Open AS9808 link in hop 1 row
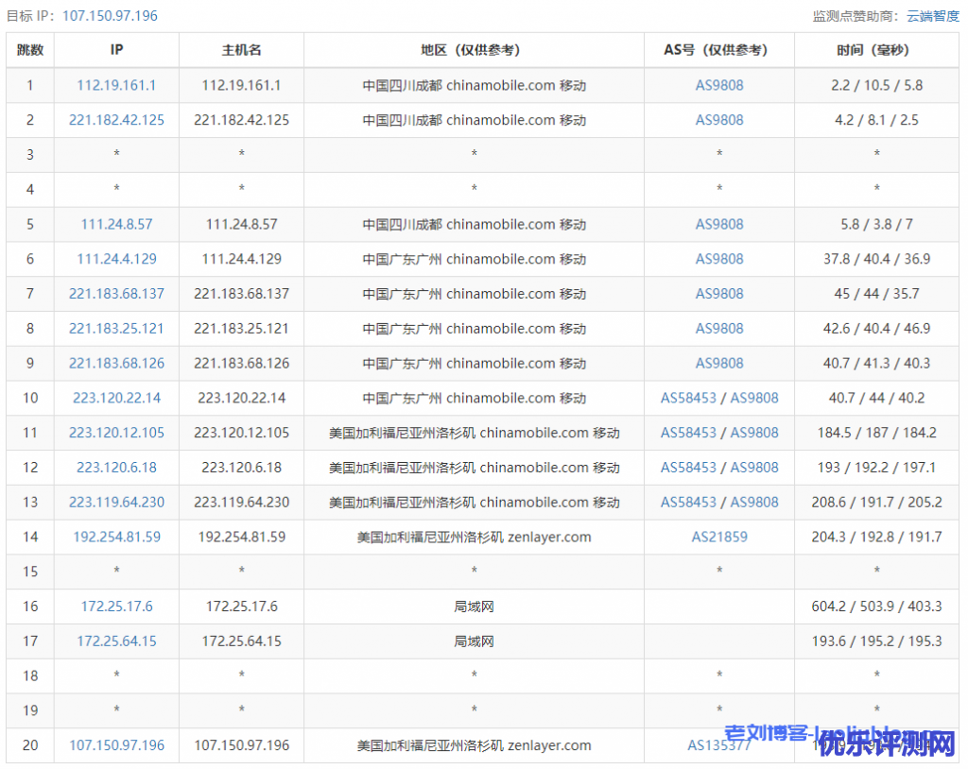Image resolution: width=968 pixels, height=769 pixels. [719, 85]
